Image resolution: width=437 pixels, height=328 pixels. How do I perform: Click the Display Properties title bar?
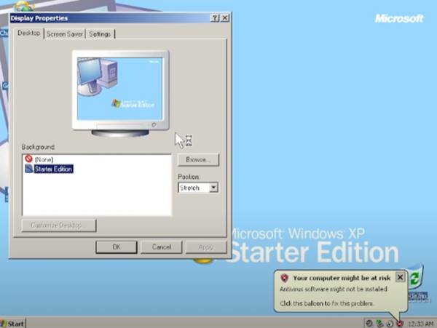click(110, 18)
